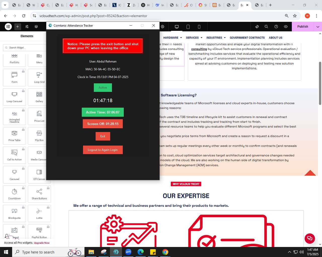The image size is (322, 257).
Task: Open Zoom from the taskbar
Action: (x=128, y=252)
